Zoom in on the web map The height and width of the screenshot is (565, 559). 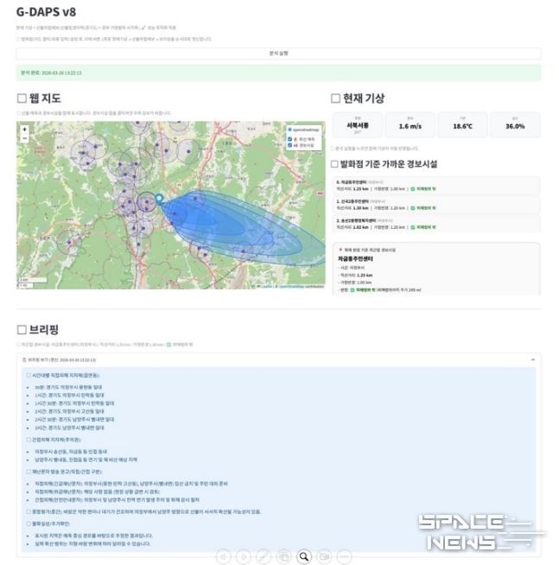click(x=24, y=130)
